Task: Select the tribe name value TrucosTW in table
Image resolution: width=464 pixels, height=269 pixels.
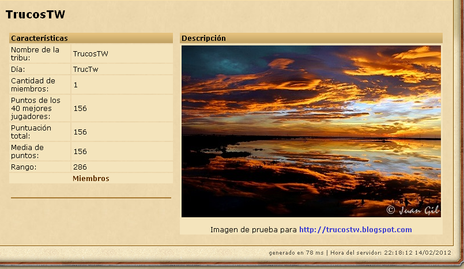Action: (90, 53)
